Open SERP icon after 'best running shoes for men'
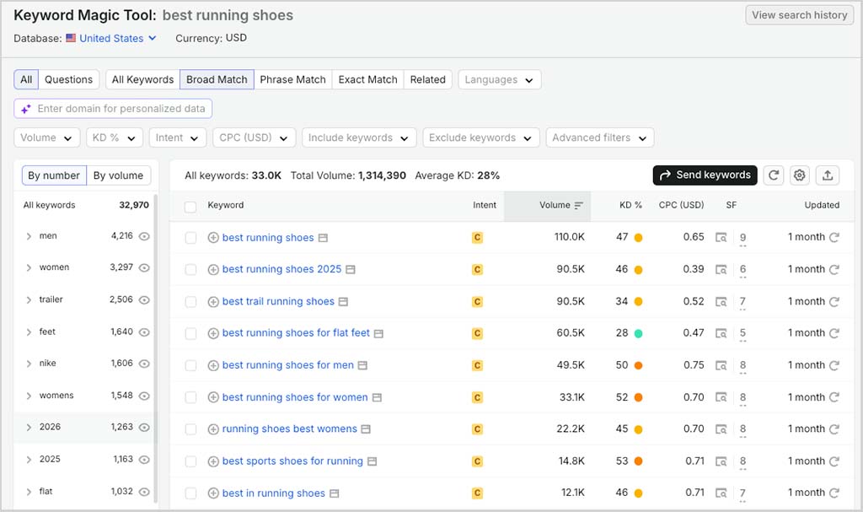 pyautogui.click(x=362, y=365)
